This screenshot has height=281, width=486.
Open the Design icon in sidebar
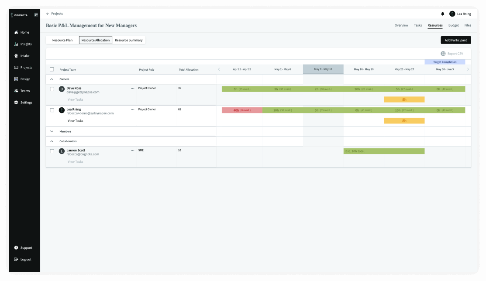[x=16, y=79]
